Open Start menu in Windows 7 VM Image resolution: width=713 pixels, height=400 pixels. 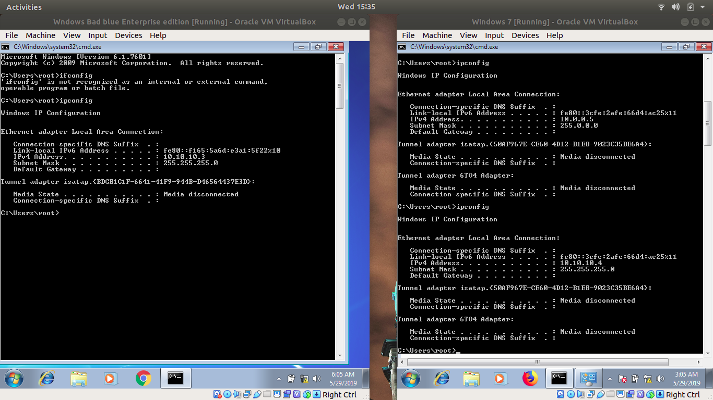click(410, 378)
